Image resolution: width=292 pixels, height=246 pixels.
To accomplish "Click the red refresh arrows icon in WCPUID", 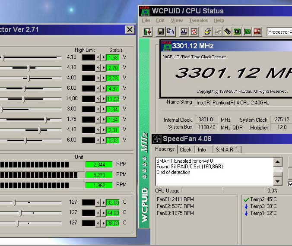I will point(194,32).
